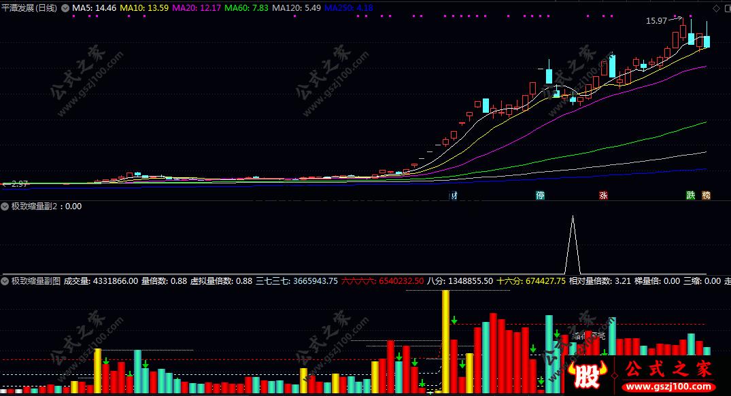Click the tallest yellow volume bar
The height and width of the screenshot is (396, 731).
(445, 342)
